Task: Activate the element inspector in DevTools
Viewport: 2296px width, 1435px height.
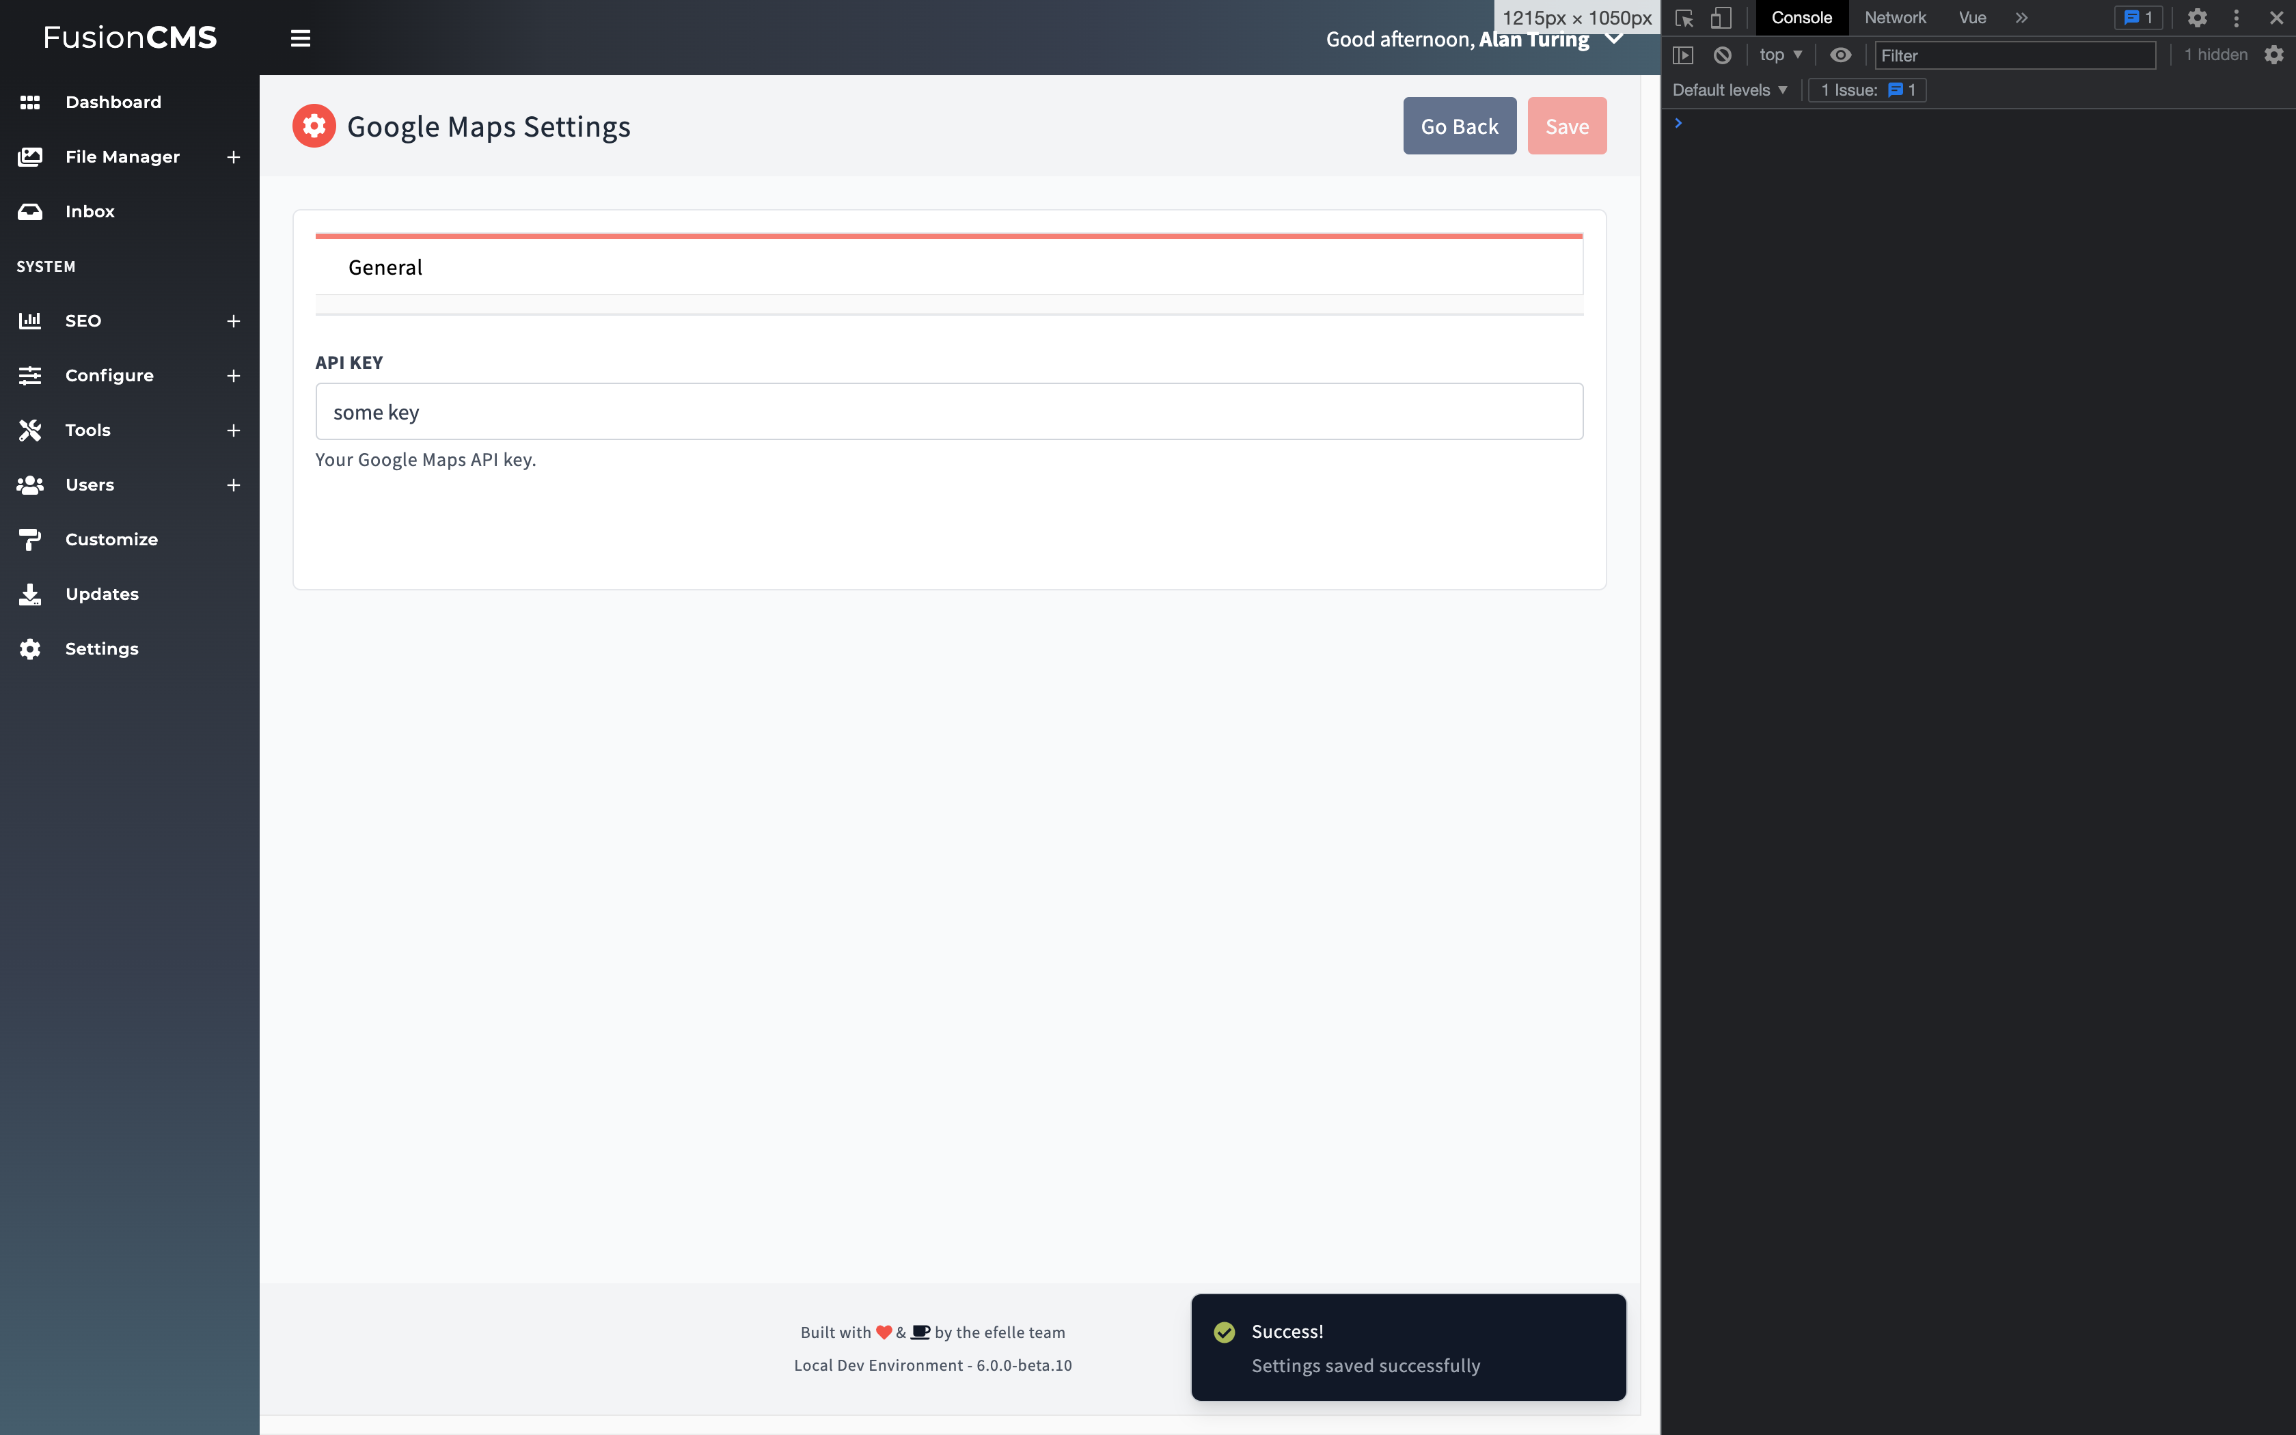Action: point(1685,17)
